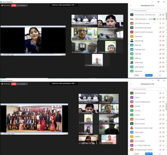The width and height of the screenshot is (167, 155).
Task: Toggle mute for Abhishek Gum
Action: pyautogui.click(x=160, y=50)
